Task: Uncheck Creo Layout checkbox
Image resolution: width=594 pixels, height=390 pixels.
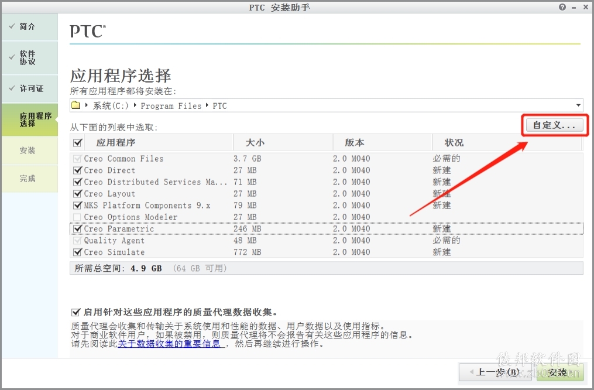Action: pyautogui.click(x=78, y=194)
